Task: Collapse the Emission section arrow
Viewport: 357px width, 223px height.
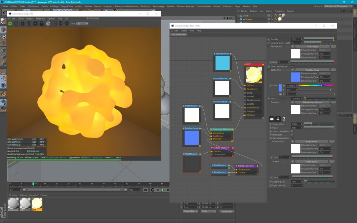Action: [268, 102]
